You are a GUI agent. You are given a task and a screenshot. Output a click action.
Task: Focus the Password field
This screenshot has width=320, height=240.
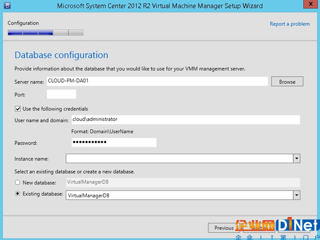pos(114,142)
